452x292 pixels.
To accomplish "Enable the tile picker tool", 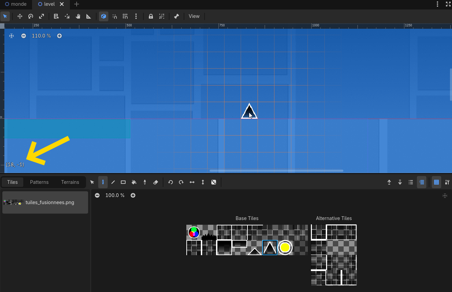I will (x=145, y=182).
